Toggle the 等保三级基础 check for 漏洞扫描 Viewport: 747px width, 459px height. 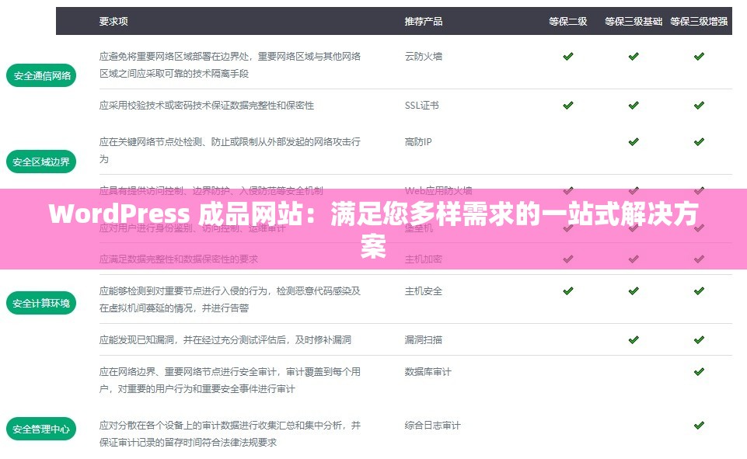pyautogui.click(x=633, y=339)
